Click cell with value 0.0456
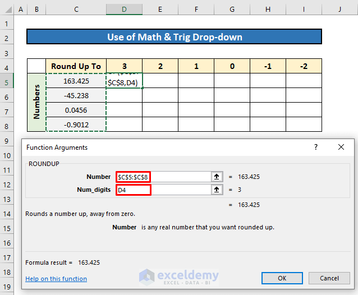This screenshot has height=295, width=358. point(76,110)
